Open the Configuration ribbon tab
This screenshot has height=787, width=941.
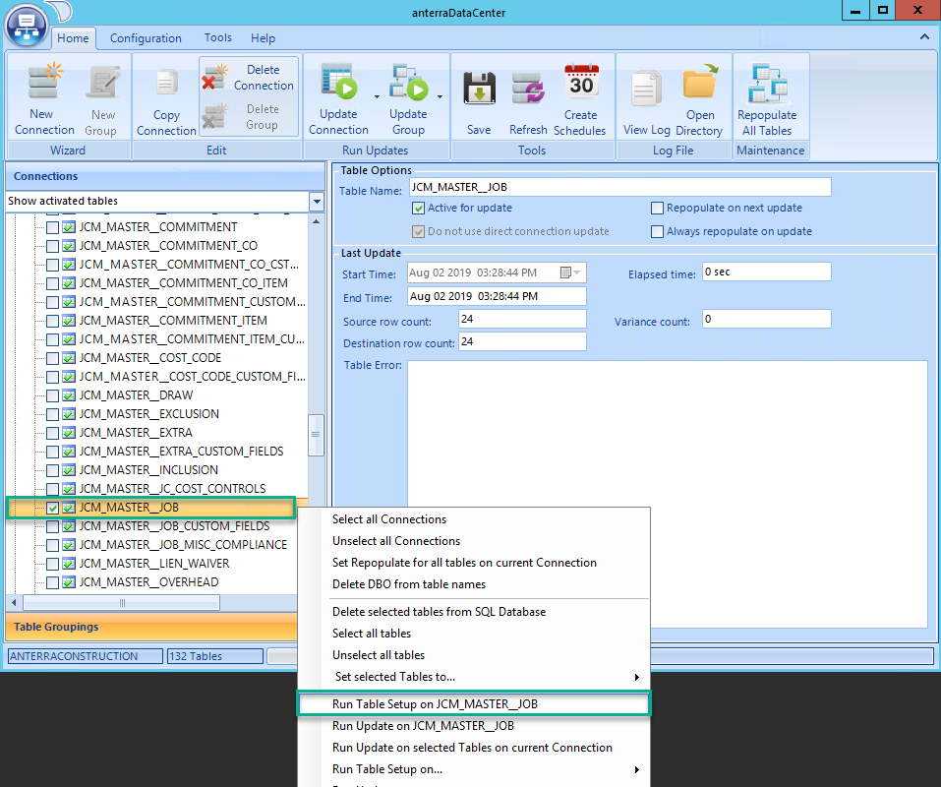point(146,37)
